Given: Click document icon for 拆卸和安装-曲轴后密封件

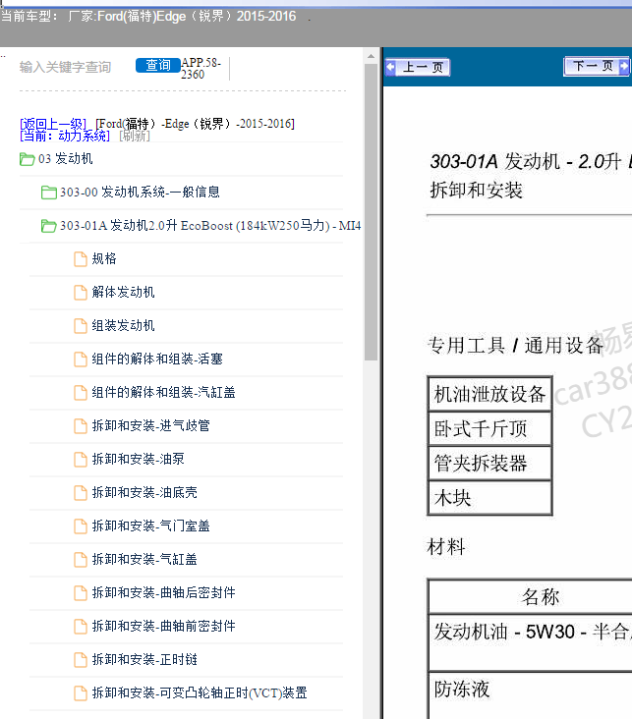Looking at the screenshot, I should (81, 593).
